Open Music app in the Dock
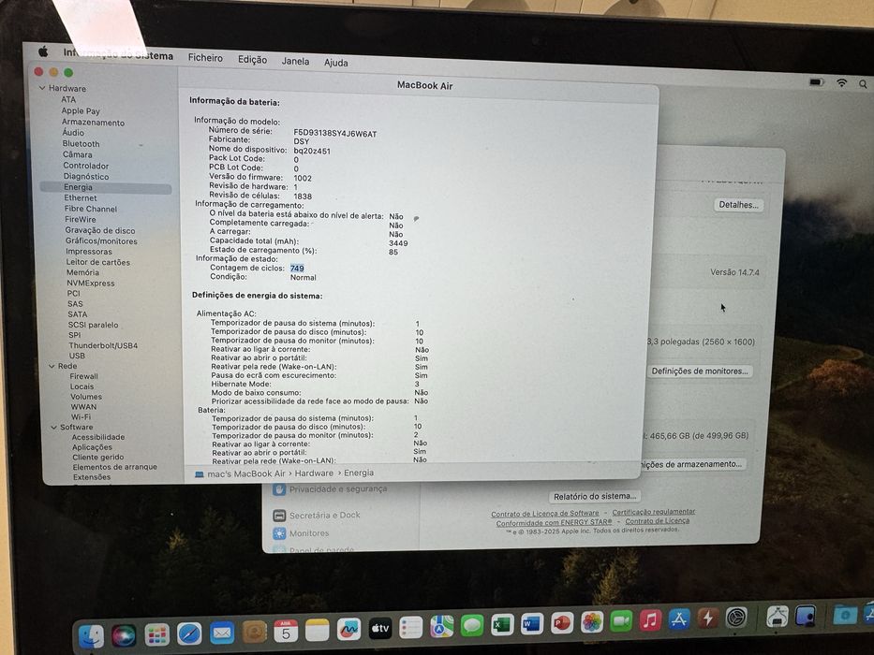The image size is (874, 655). pos(650,619)
